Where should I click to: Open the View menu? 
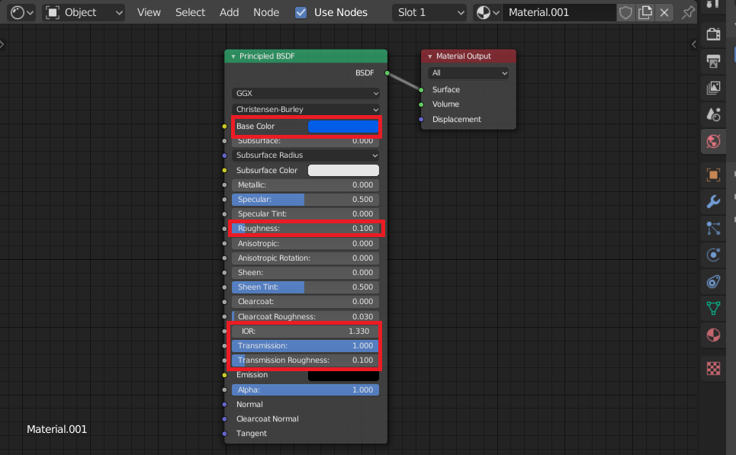tap(149, 13)
